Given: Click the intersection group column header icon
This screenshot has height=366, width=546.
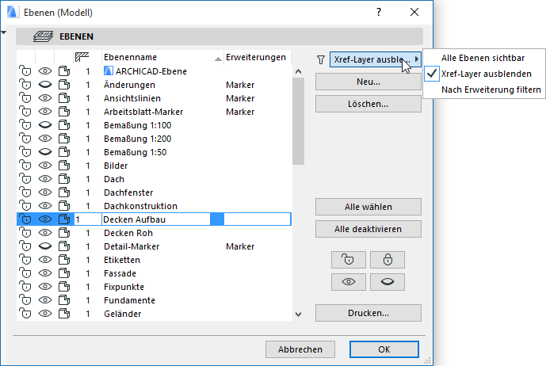Looking at the screenshot, I should 81,57.
